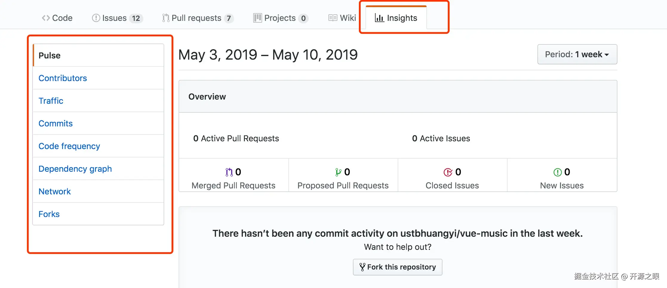The image size is (667, 288).
Task: Switch to the Pull requests tab
Action: (x=196, y=18)
